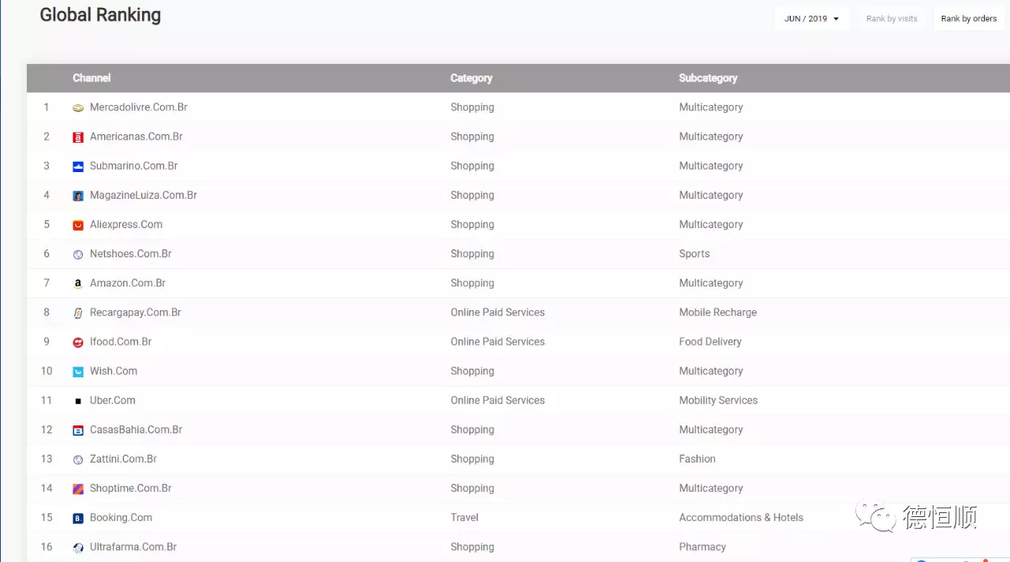This screenshot has height=562, width=1010.
Task: Click the Submarino.Com.Br blue logo icon
Action: 78,167
